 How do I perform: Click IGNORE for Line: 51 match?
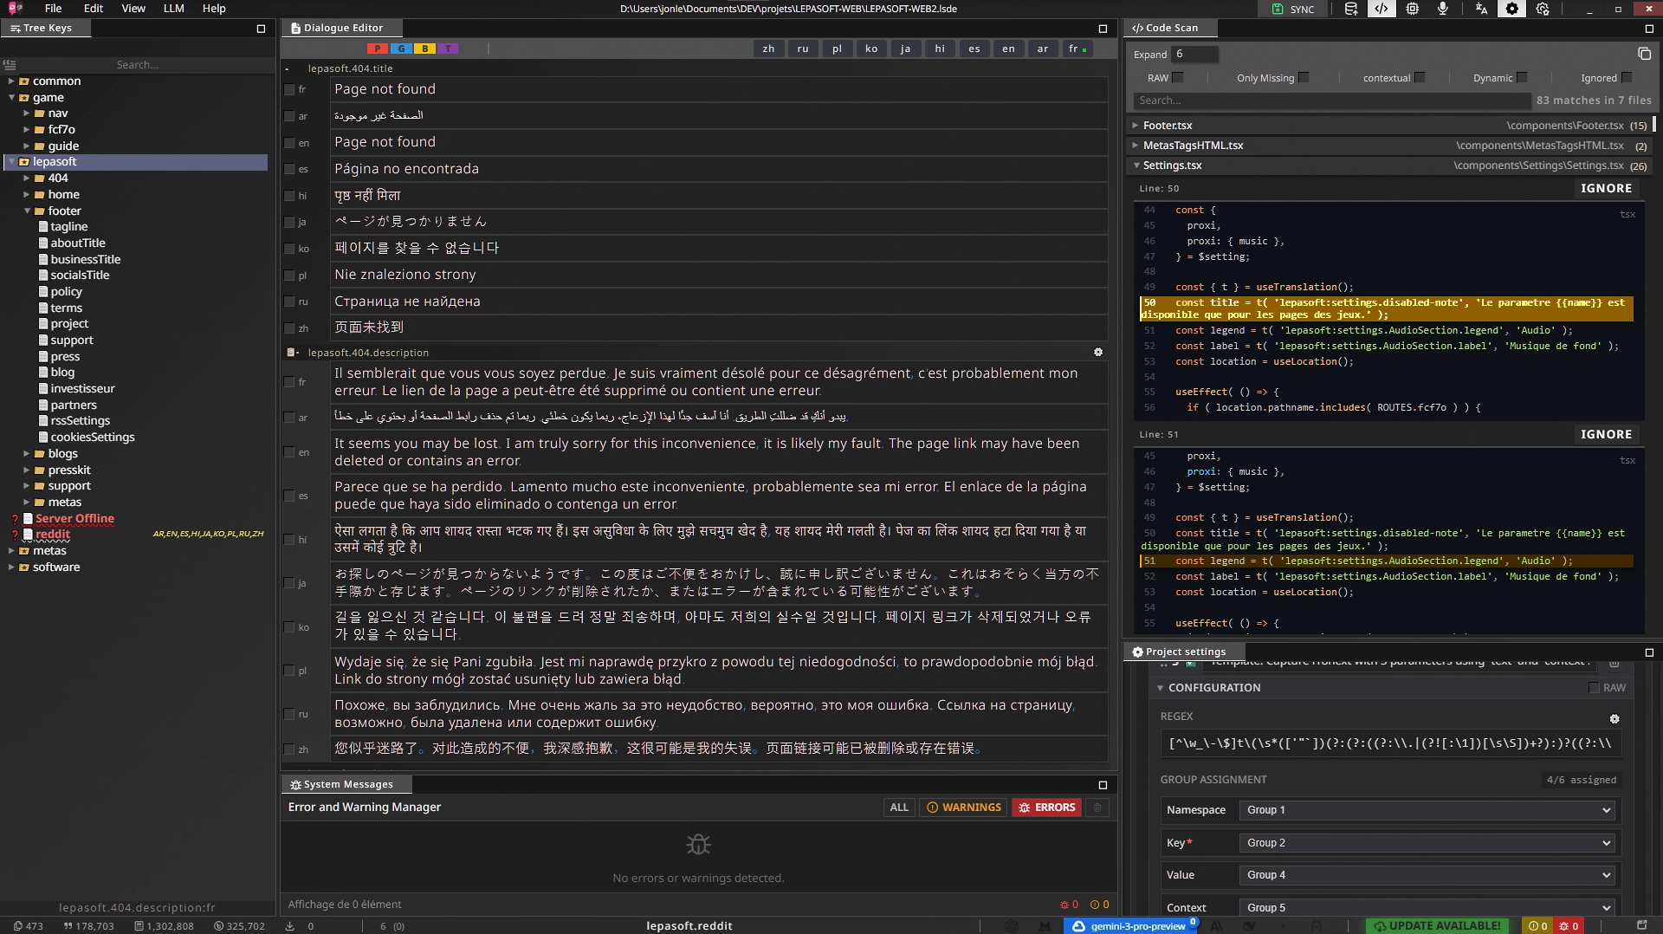(1606, 434)
